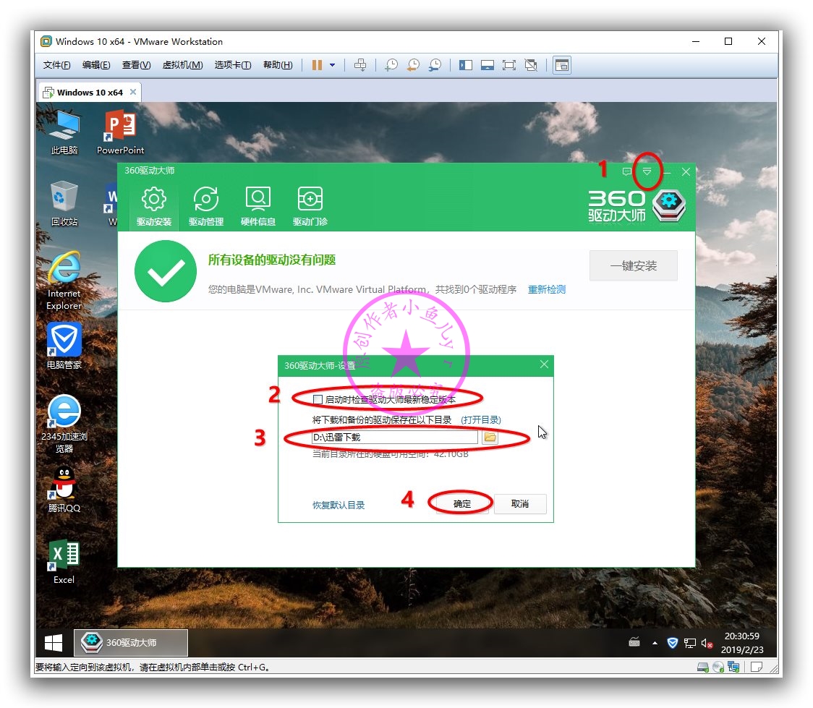Open the power options dropdown arrow
This screenshot has width=813, height=708.
[x=332, y=65]
